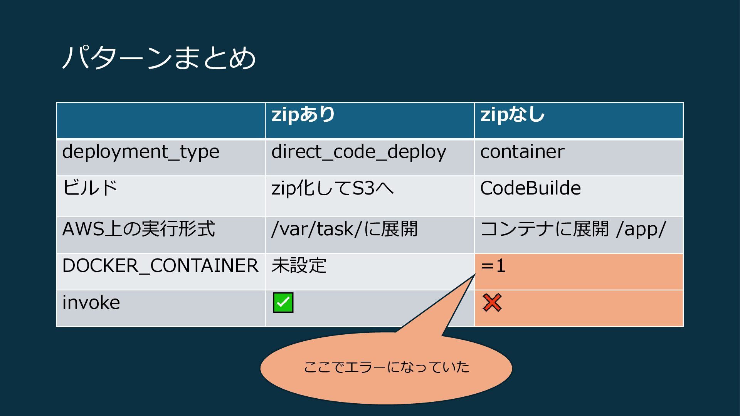740x416 pixels.
Task: Select the '未設定' cell
Action: click(299, 266)
